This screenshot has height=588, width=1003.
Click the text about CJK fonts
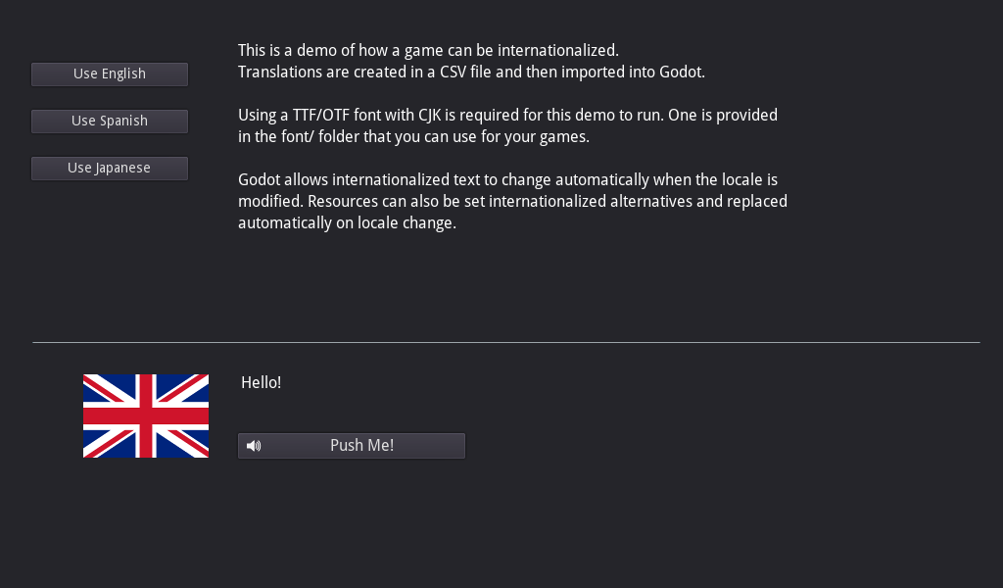(507, 125)
